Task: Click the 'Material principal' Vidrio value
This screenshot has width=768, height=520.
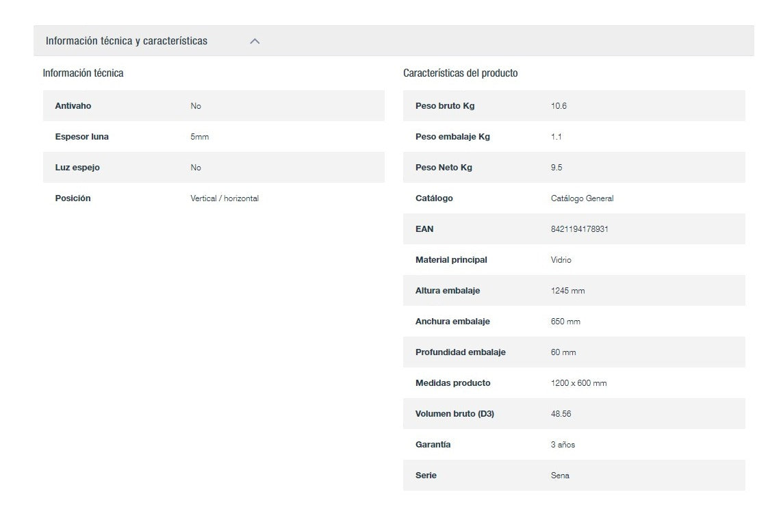Action: pos(561,260)
